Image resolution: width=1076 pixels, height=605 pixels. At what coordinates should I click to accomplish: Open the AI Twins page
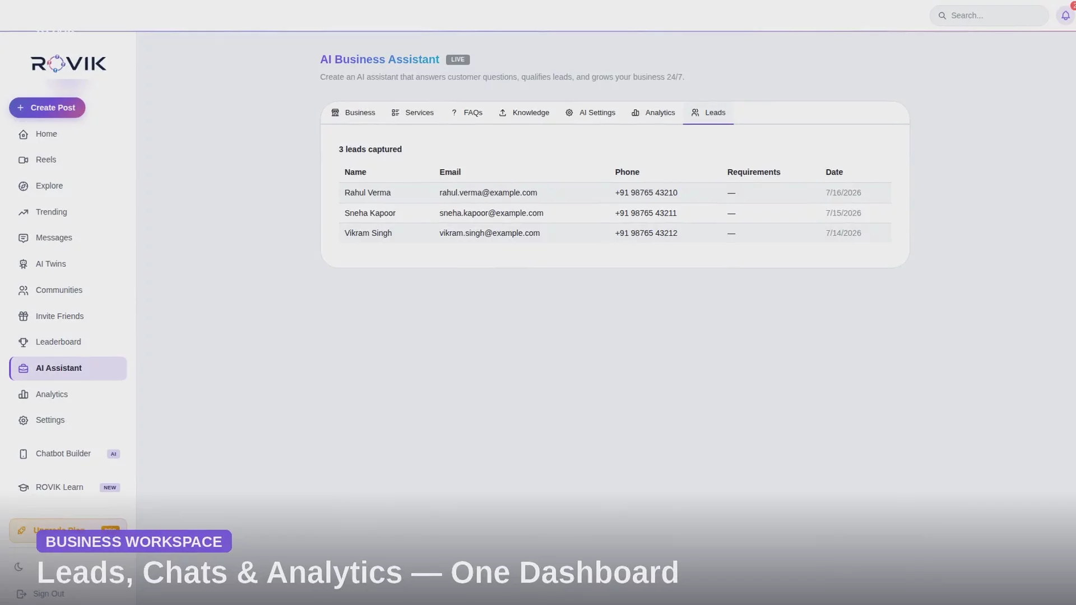pos(68,264)
